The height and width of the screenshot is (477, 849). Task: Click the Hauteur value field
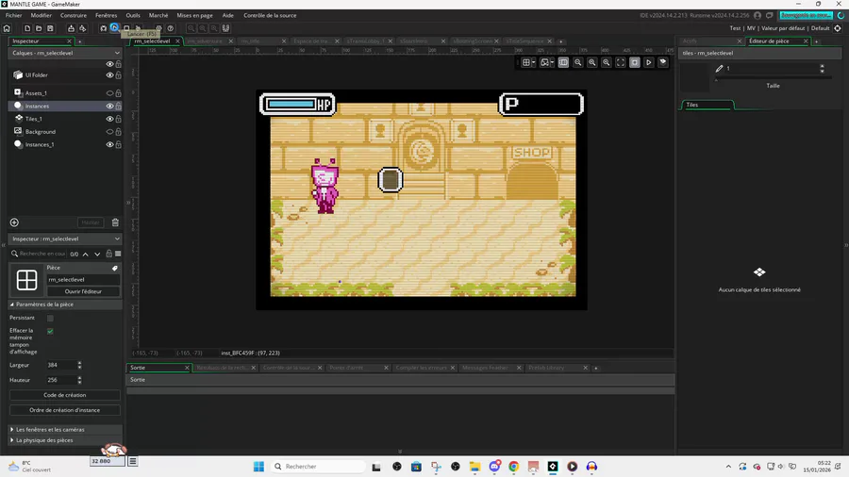pos(60,380)
